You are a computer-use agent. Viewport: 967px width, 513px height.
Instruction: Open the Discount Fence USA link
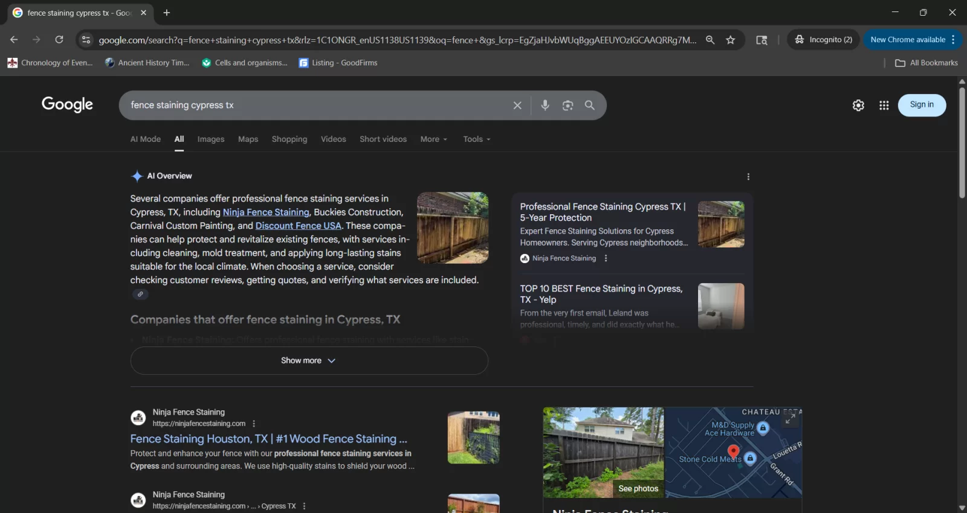pyautogui.click(x=298, y=226)
